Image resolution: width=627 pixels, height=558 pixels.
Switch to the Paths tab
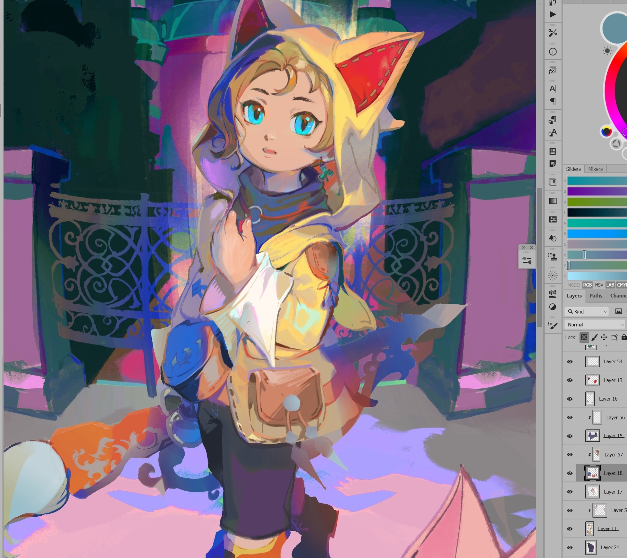pyautogui.click(x=596, y=296)
